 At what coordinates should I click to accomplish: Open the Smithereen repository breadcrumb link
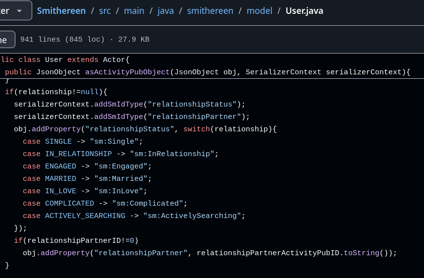(x=61, y=10)
